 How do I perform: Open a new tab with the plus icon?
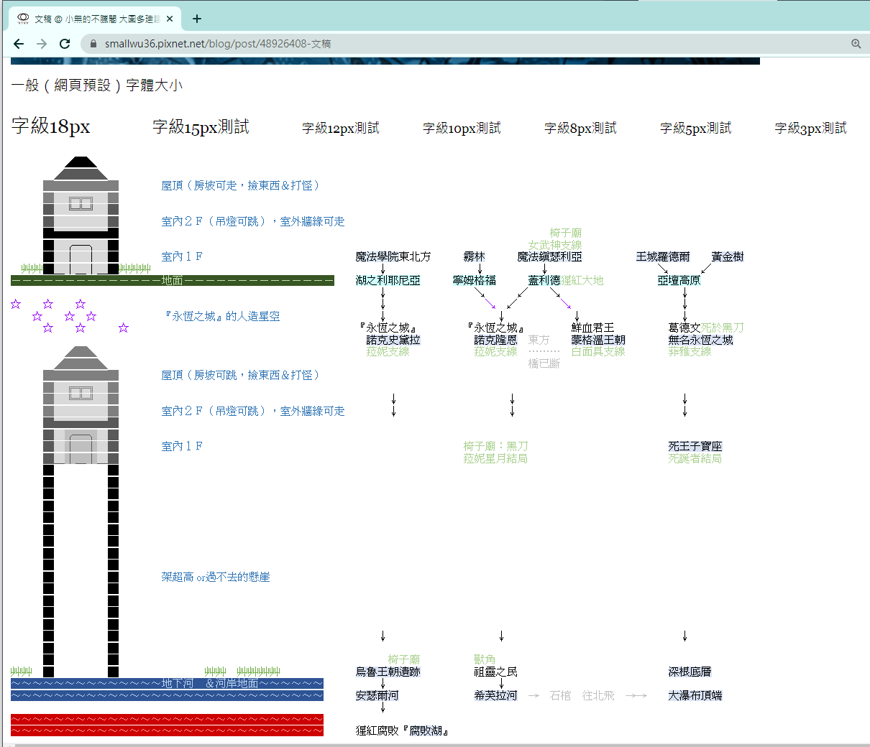click(196, 19)
